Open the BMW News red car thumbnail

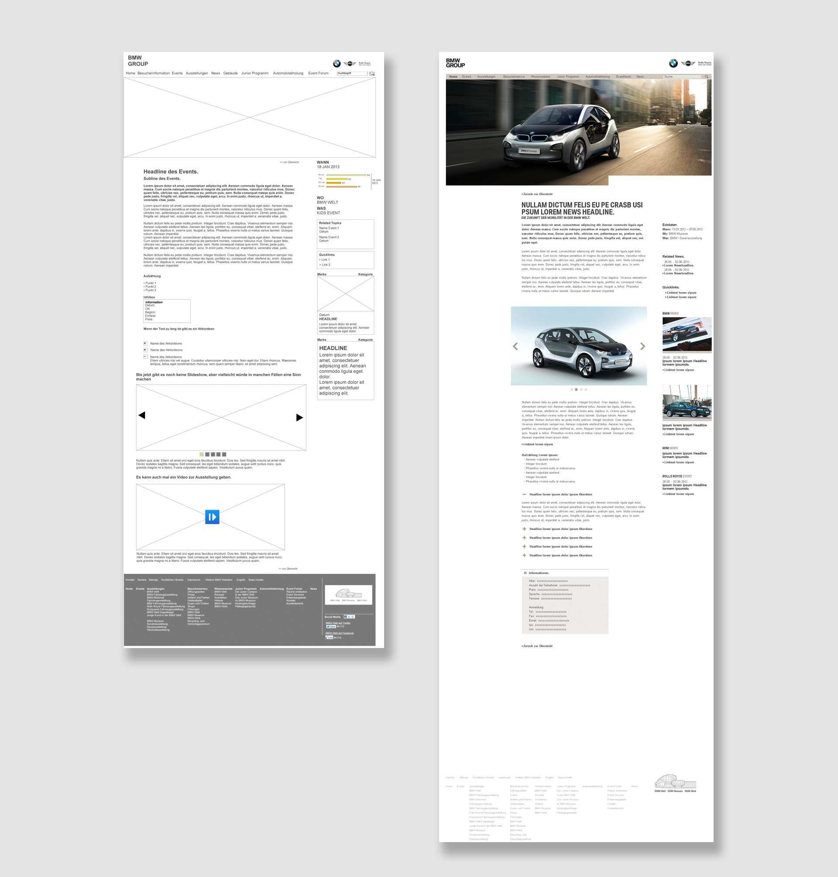[x=687, y=335]
